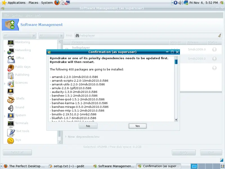Image resolution: width=225 pixels, height=169 pixels.
Task: Expand the System category
Action: tap(5, 116)
